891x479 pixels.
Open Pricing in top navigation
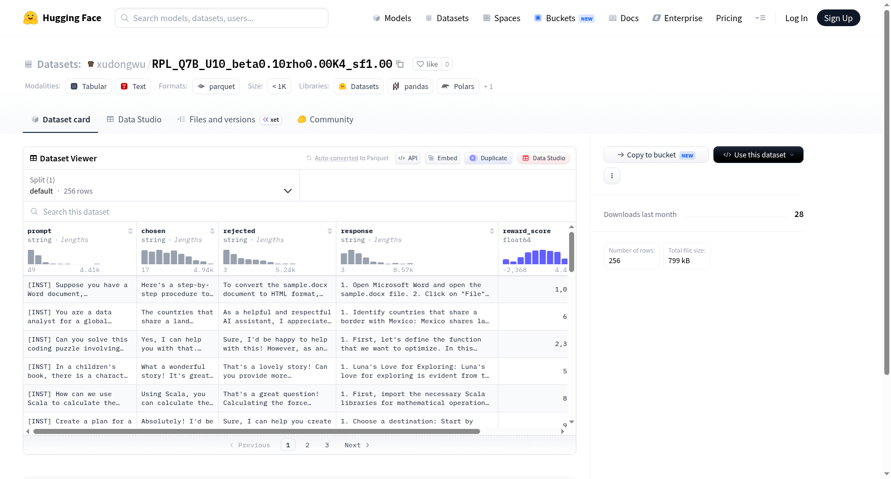coord(729,18)
